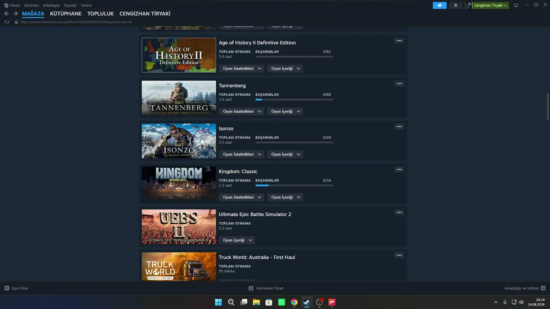Click the system tray volume icon
550x309 pixels.
(x=521, y=302)
